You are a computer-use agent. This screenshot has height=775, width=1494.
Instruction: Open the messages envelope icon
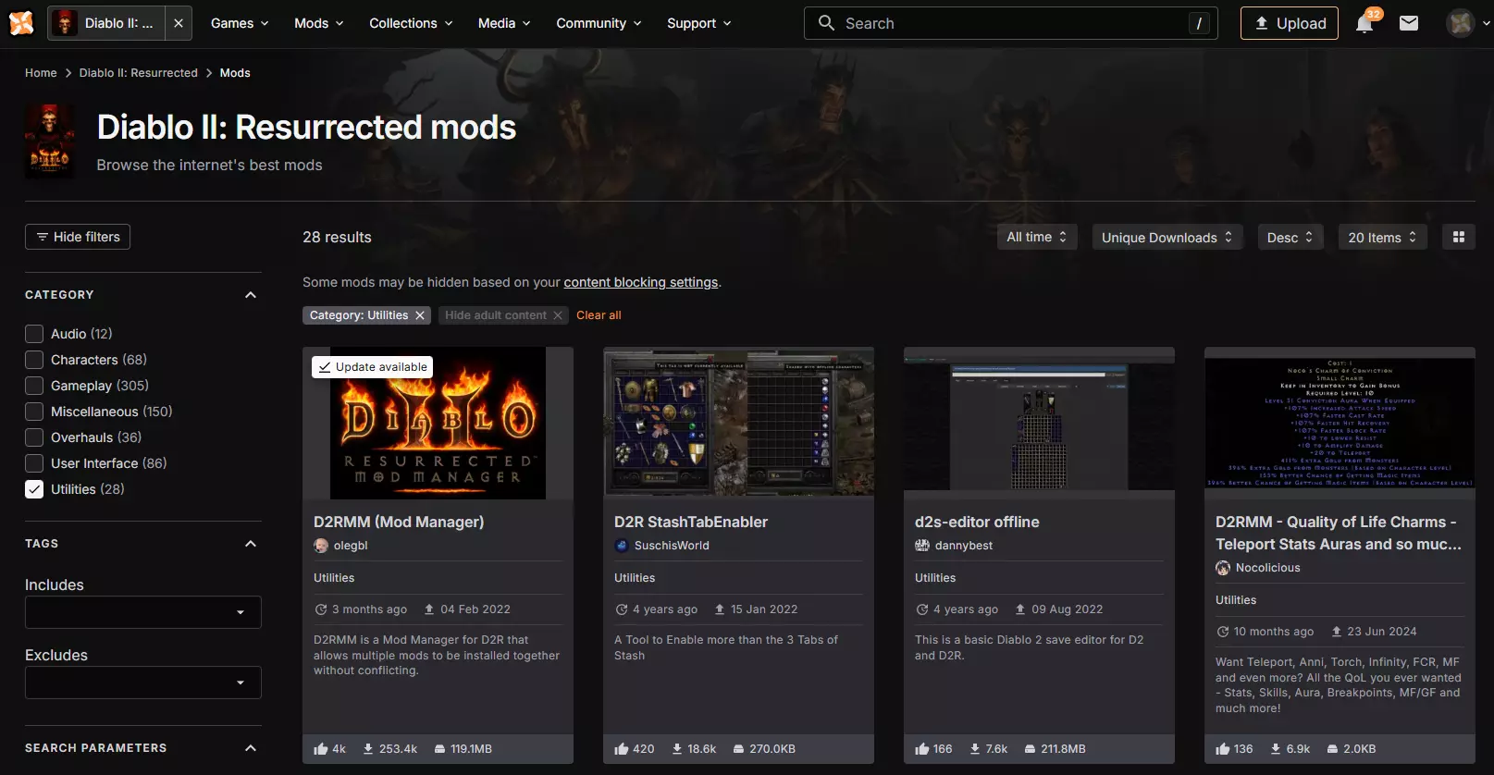coord(1409,23)
